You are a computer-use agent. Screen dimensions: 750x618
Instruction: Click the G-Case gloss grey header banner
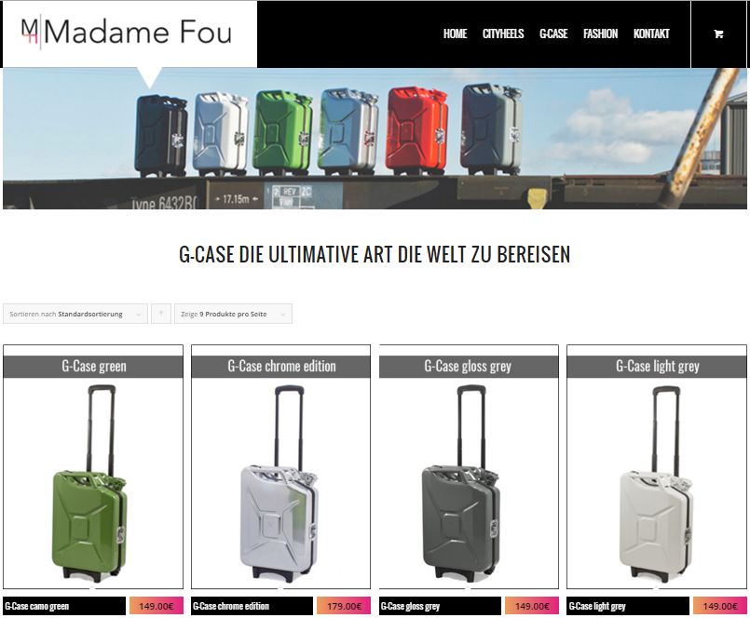pyautogui.click(x=469, y=367)
